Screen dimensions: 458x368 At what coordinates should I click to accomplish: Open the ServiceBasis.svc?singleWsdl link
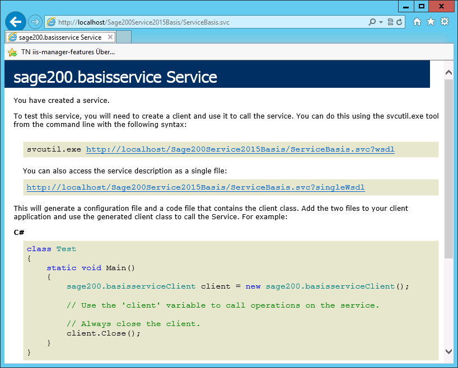[x=195, y=187]
